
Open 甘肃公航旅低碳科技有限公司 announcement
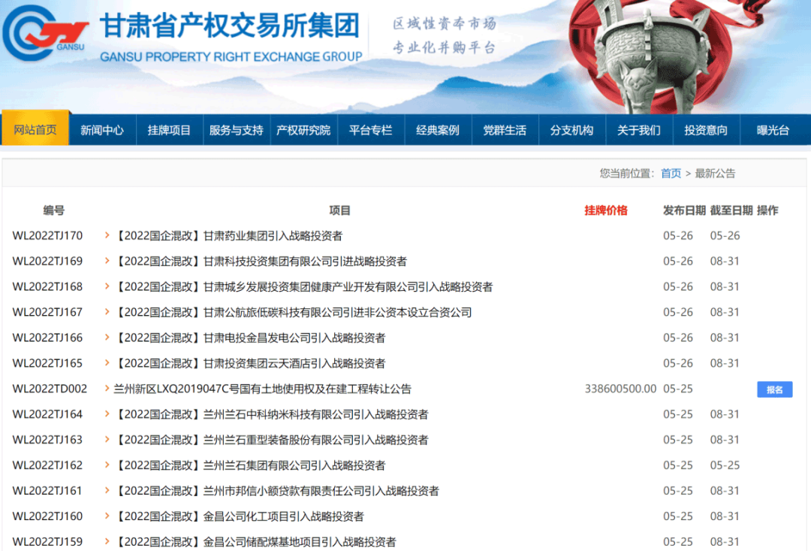point(293,312)
